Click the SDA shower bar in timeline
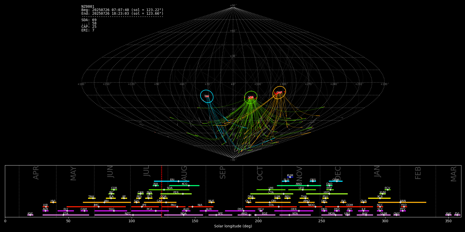The height and width of the screenshot is (232, 465). pos(169,190)
